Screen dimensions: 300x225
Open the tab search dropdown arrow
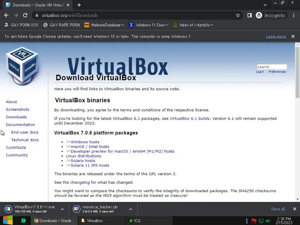(265, 5)
